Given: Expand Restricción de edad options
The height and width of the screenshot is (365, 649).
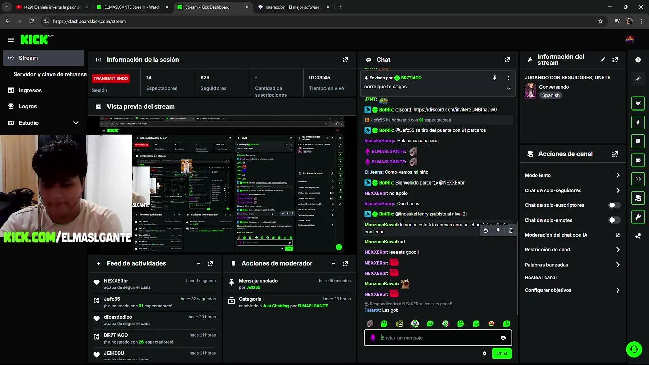Looking at the screenshot, I should pos(618,249).
